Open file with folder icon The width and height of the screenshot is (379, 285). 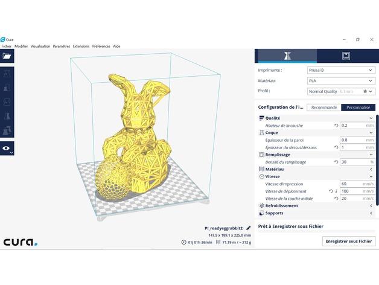tap(7, 56)
